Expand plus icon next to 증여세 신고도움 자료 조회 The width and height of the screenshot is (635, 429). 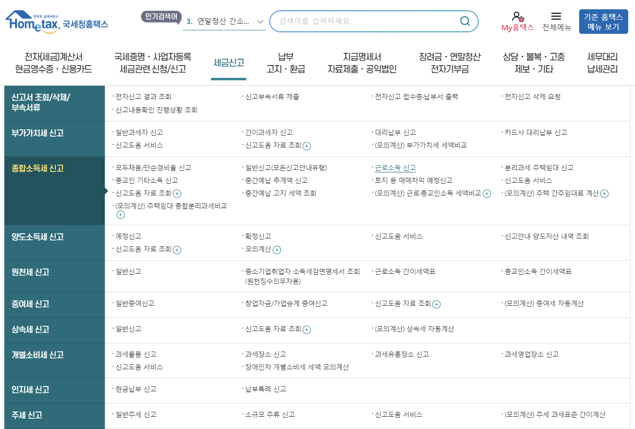click(436, 304)
